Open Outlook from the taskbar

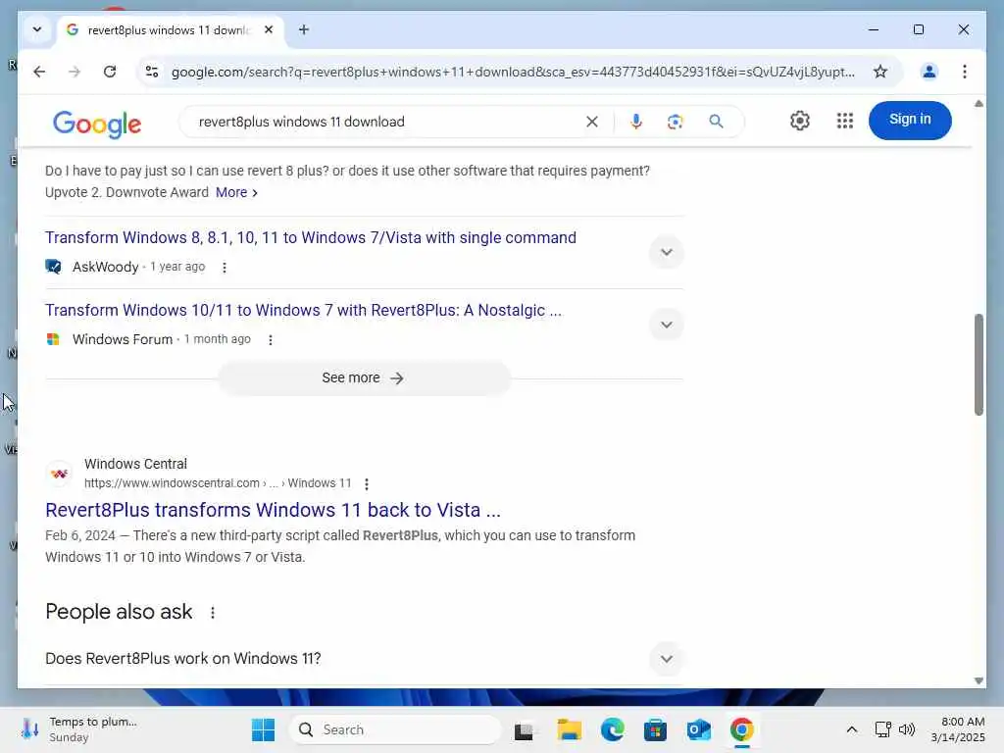pos(698,729)
